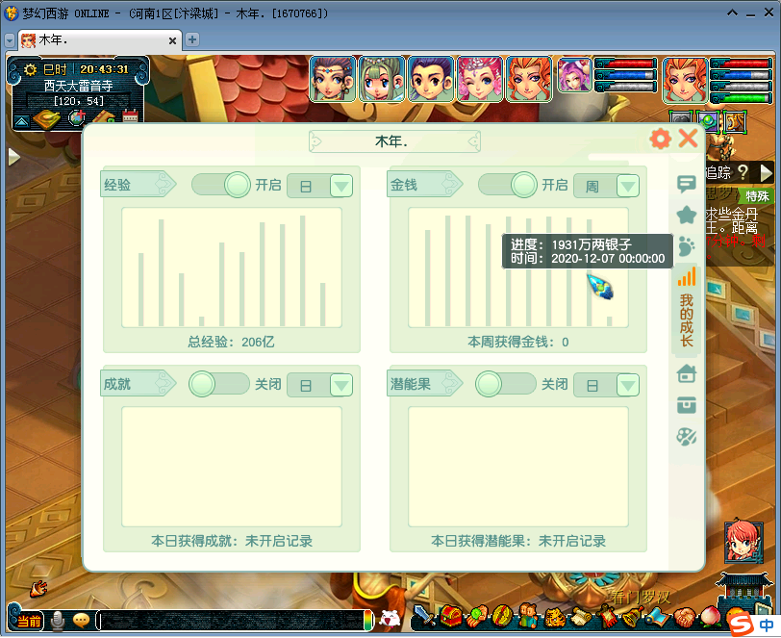Select the 我的成长 bar chart tab
Screen dimensions: 781x638
pyautogui.click(x=687, y=308)
